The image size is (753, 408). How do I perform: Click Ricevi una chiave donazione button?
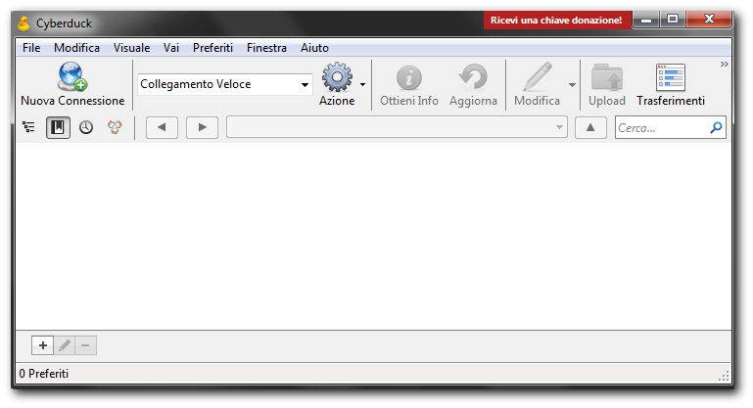557,21
